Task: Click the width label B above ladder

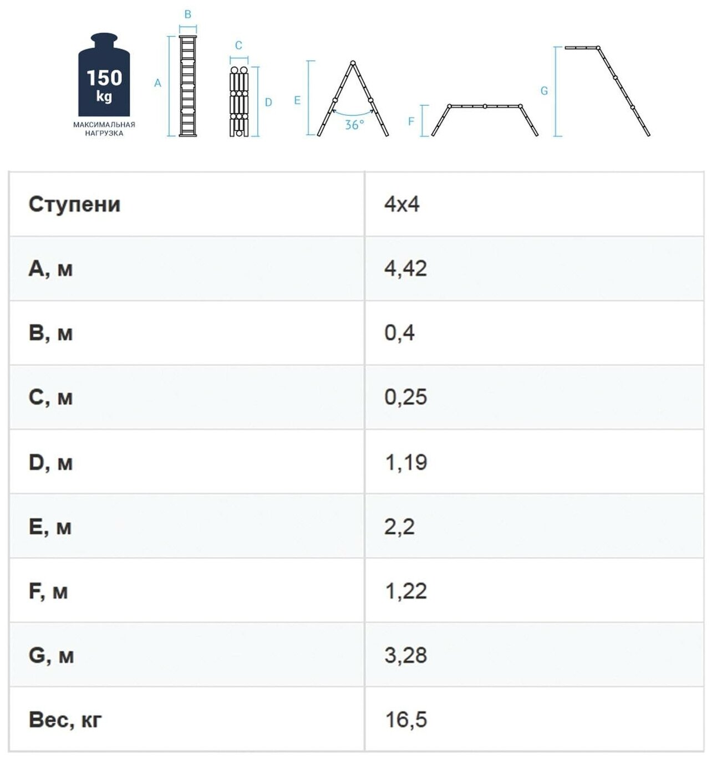Action: click(187, 14)
